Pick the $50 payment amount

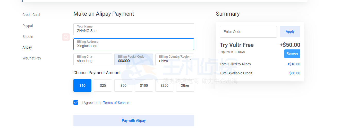(x=123, y=85)
